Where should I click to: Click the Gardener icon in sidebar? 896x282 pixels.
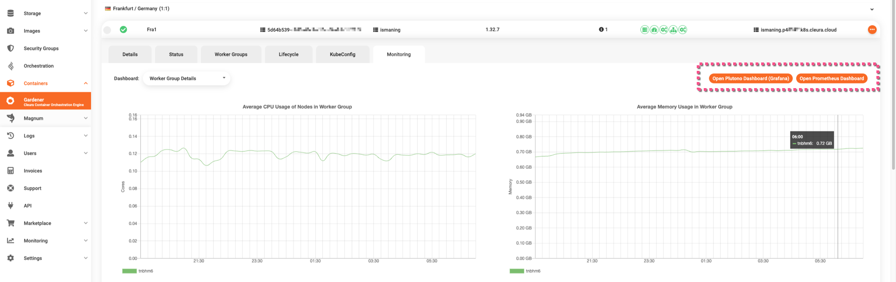(10, 101)
